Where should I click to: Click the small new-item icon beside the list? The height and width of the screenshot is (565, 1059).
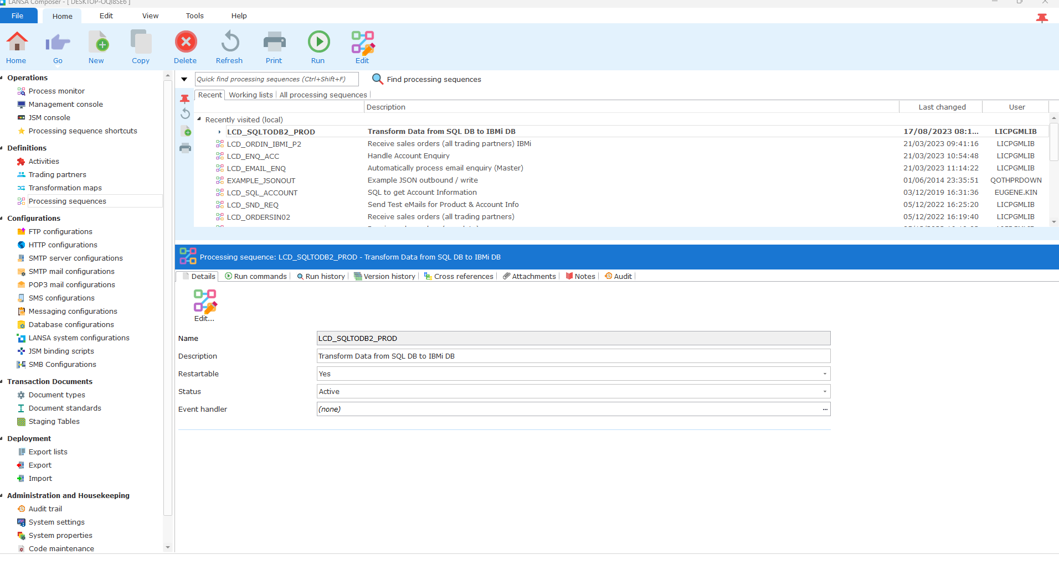click(x=186, y=131)
